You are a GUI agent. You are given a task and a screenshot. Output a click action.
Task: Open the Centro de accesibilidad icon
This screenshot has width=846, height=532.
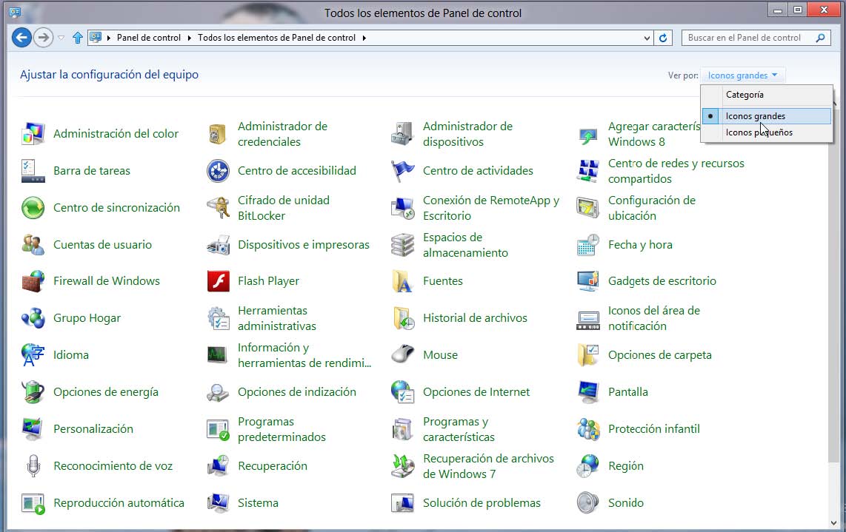click(x=218, y=171)
